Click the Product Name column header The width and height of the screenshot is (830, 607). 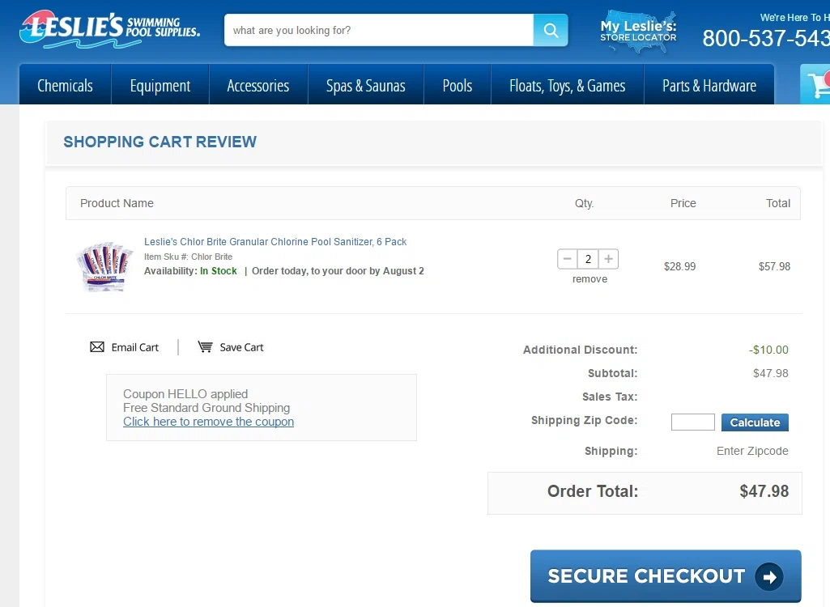[117, 203]
